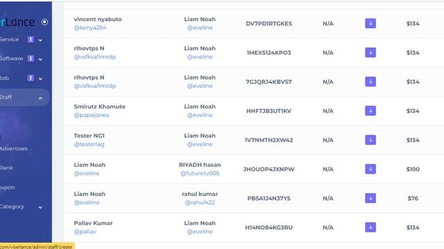Click download icon in H14NO84KG3RU row

pos(370,228)
